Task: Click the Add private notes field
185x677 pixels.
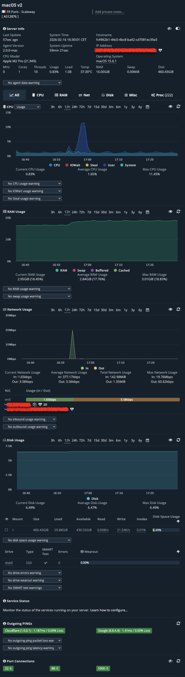Action: point(109,12)
